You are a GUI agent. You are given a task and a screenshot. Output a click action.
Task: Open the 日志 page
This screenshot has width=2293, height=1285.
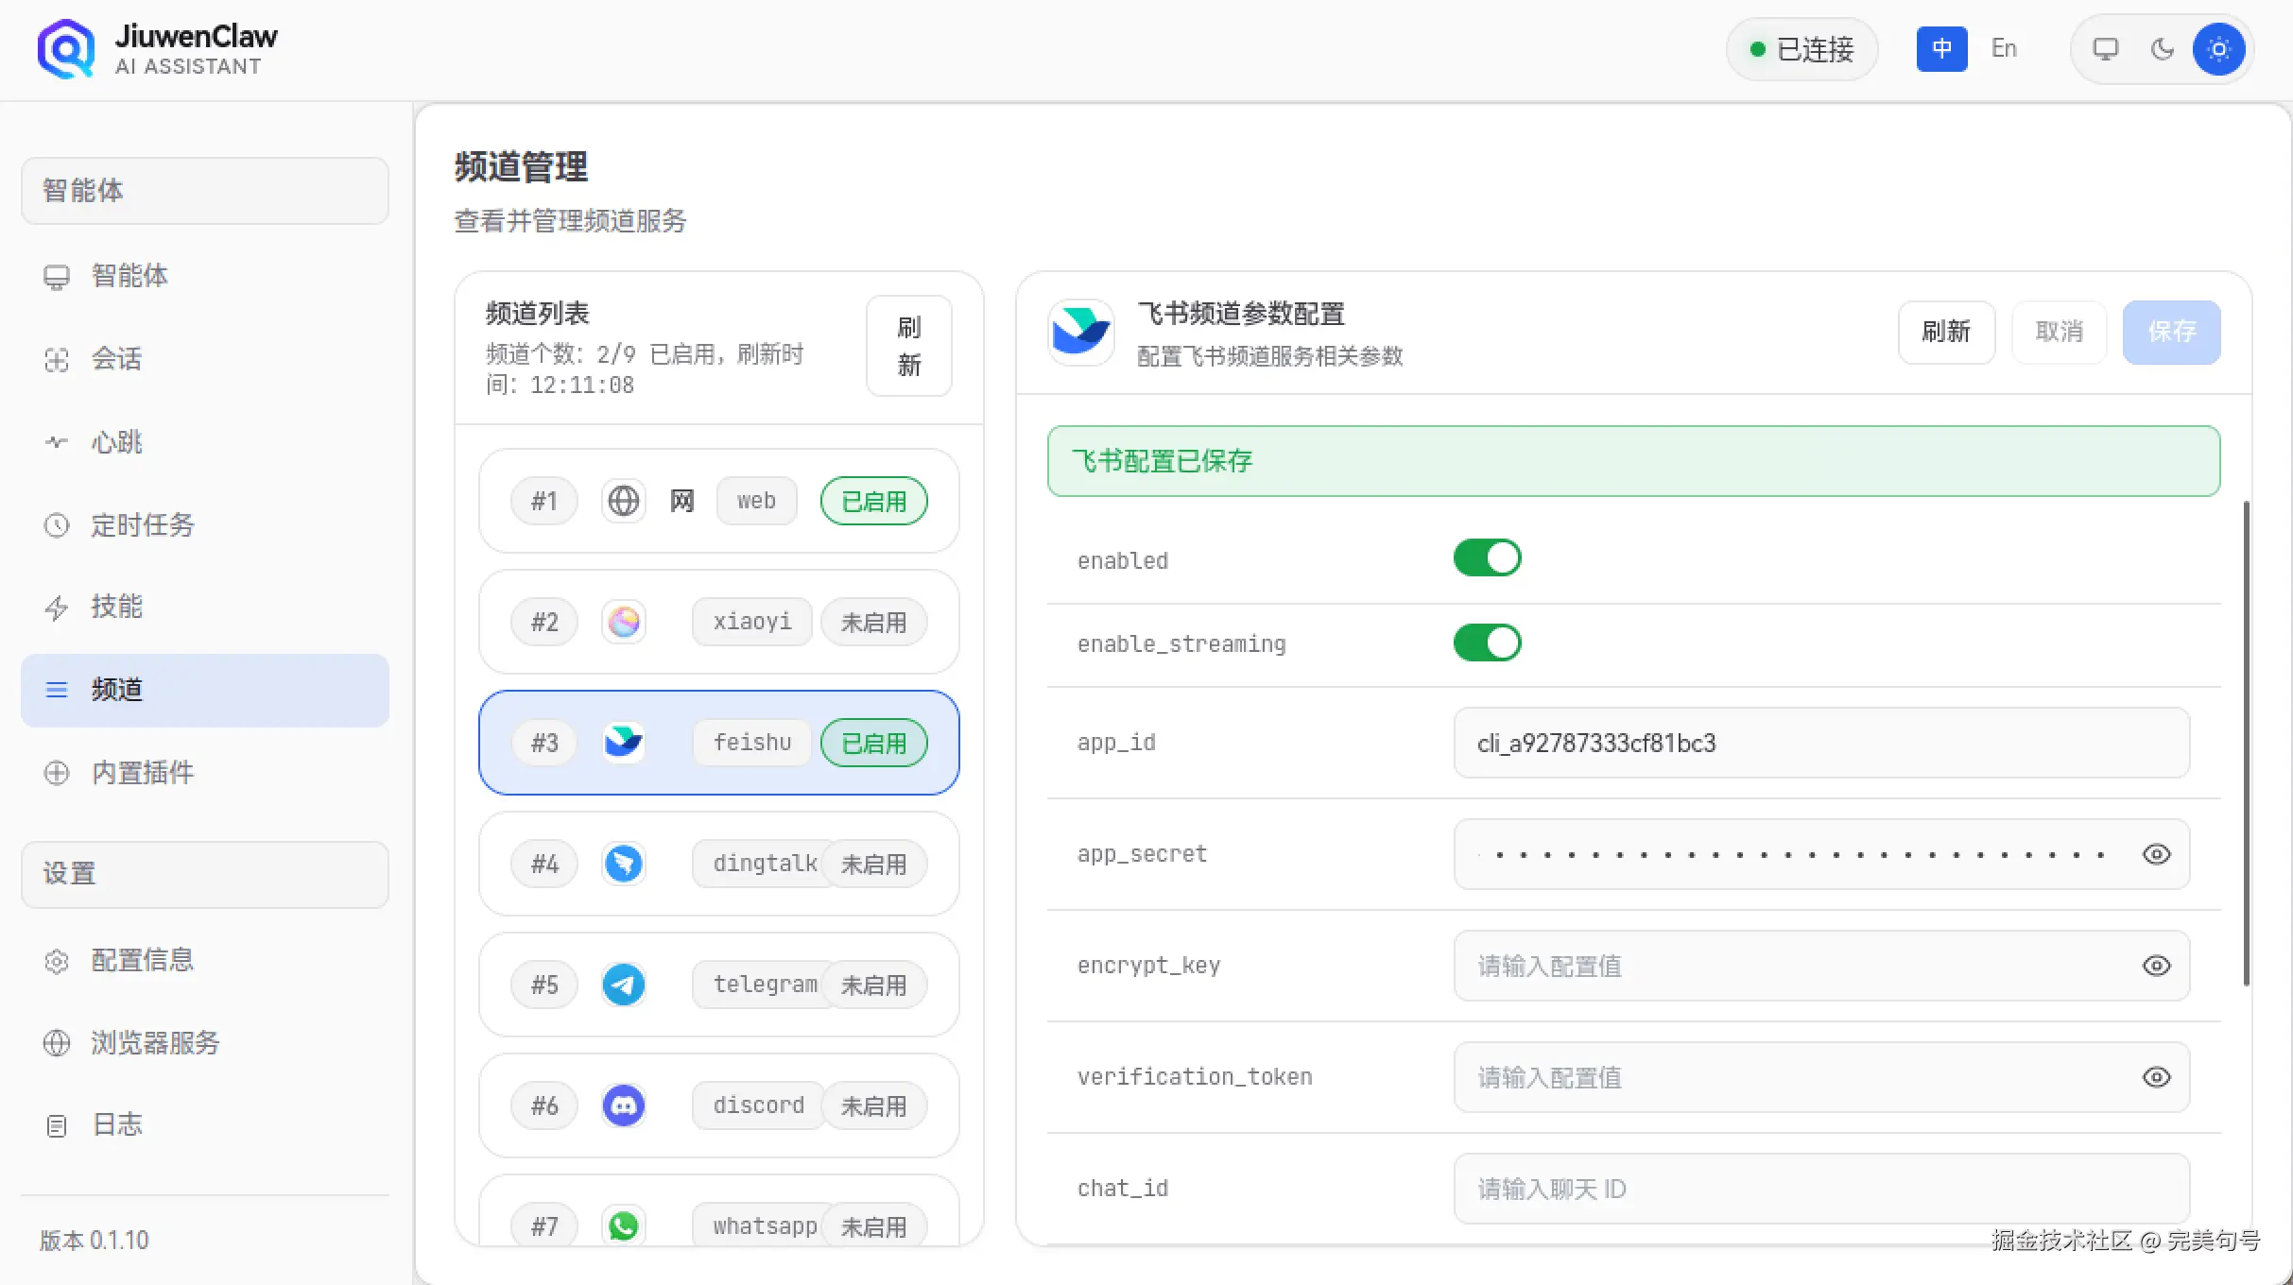click(204, 1124)
